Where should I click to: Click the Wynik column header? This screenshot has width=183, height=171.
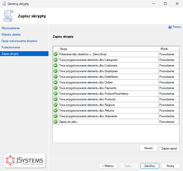[x=169, y=49]
